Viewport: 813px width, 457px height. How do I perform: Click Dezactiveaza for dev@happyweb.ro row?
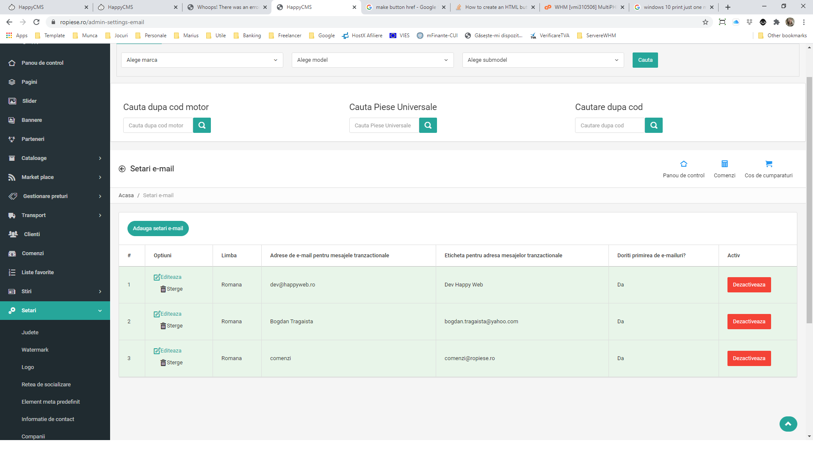pos(749,285)
